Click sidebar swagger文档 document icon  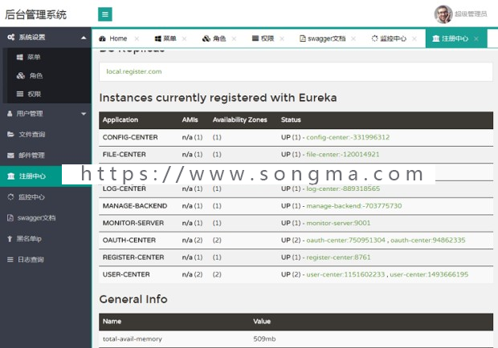(10, 218)
